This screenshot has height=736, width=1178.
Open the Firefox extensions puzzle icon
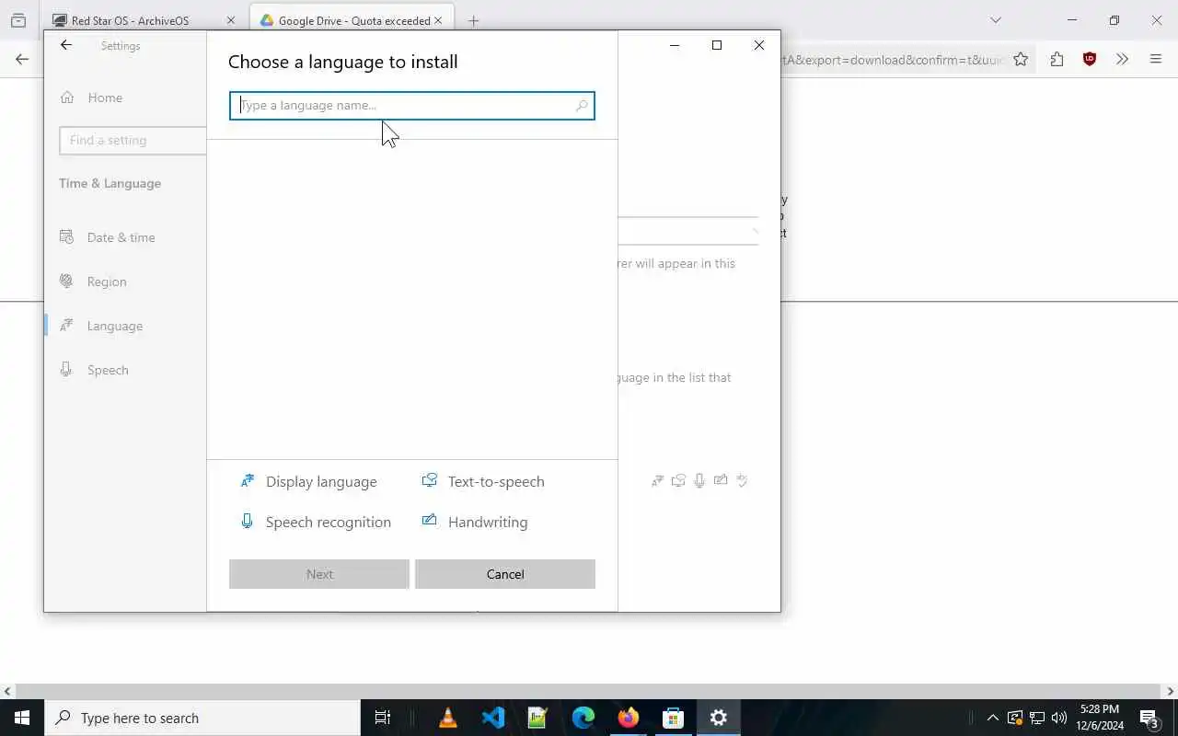pos(1057,59)
